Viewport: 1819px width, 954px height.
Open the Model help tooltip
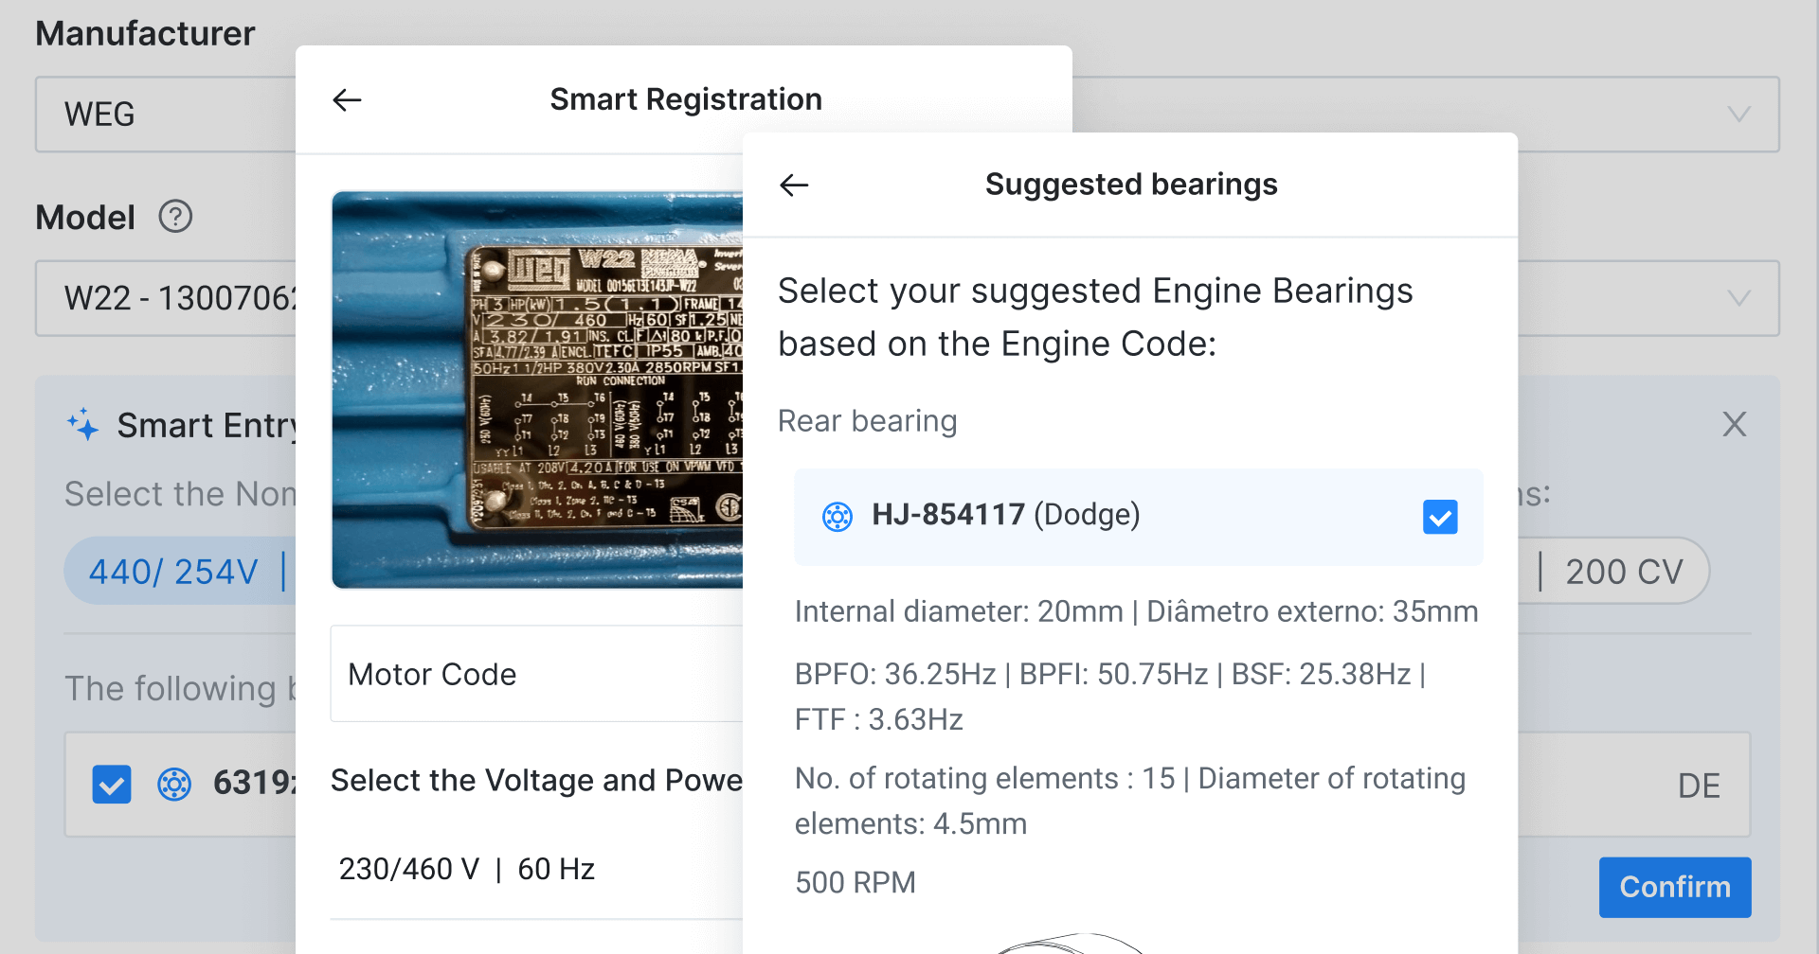175,217
